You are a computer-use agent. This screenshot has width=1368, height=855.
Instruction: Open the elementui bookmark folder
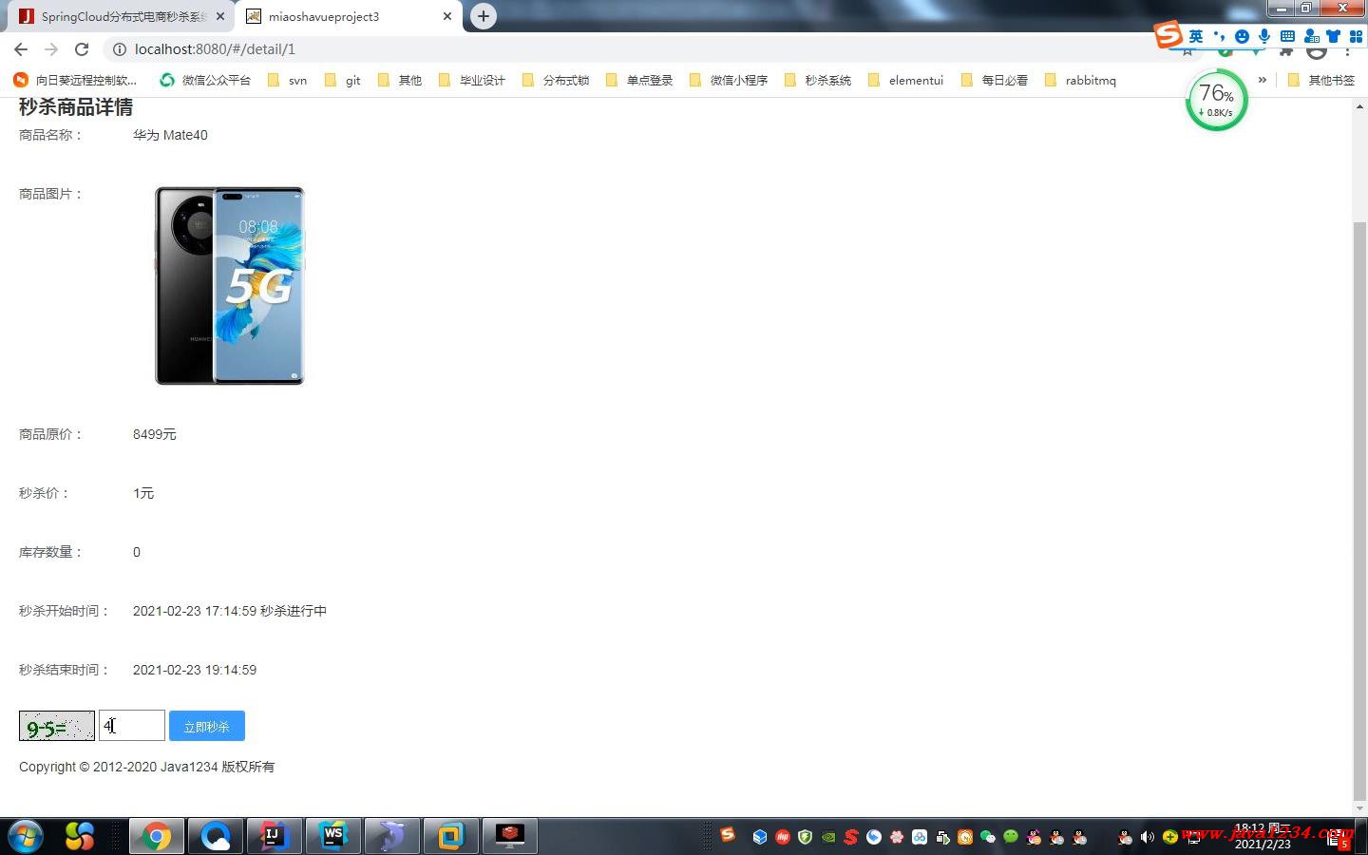(905, 81)
